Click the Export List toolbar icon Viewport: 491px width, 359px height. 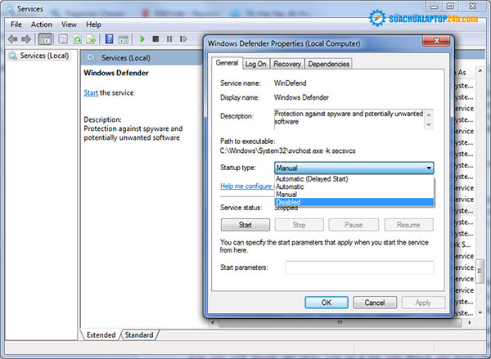pos(91,39)
